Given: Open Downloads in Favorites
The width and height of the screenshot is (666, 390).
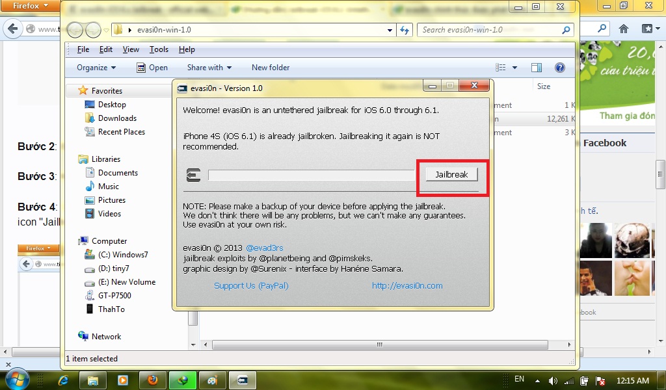Looking at the screenshot, I should pyautogui.click(x=117, y=118).
